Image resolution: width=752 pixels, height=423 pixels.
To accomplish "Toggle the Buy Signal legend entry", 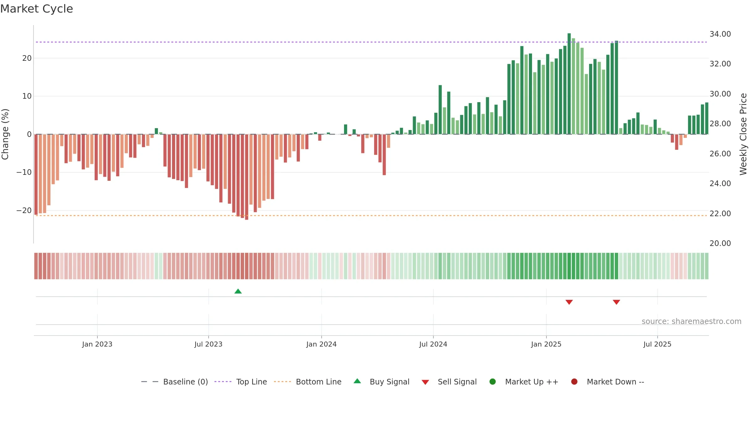I will point(381,382).
